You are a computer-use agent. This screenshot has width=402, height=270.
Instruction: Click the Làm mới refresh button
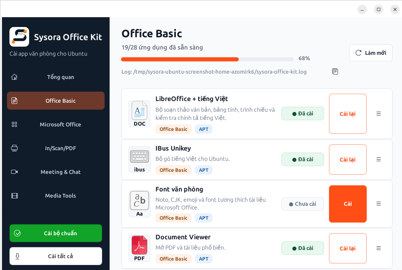(x=371, y=53)
